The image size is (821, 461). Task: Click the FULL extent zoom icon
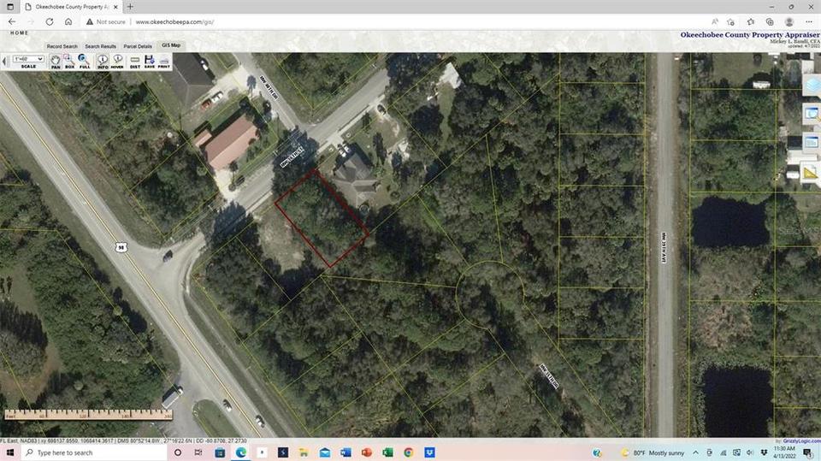pyautogui.click(x=85, y=62)
